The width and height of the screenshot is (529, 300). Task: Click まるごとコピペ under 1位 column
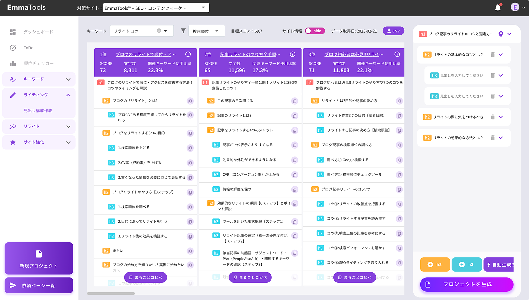point(146,277)
